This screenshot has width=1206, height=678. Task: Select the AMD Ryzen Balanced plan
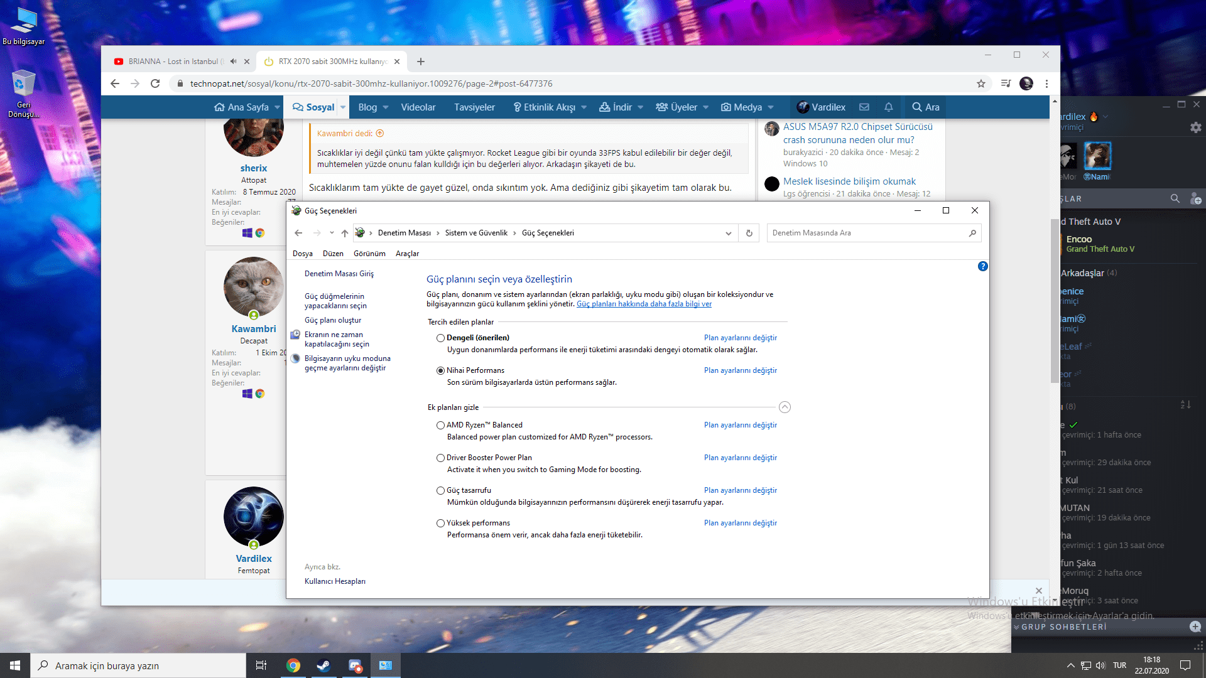[440, 425]
